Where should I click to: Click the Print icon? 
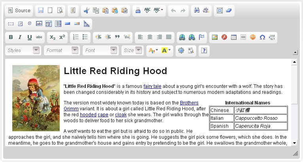tap(138, 10)
